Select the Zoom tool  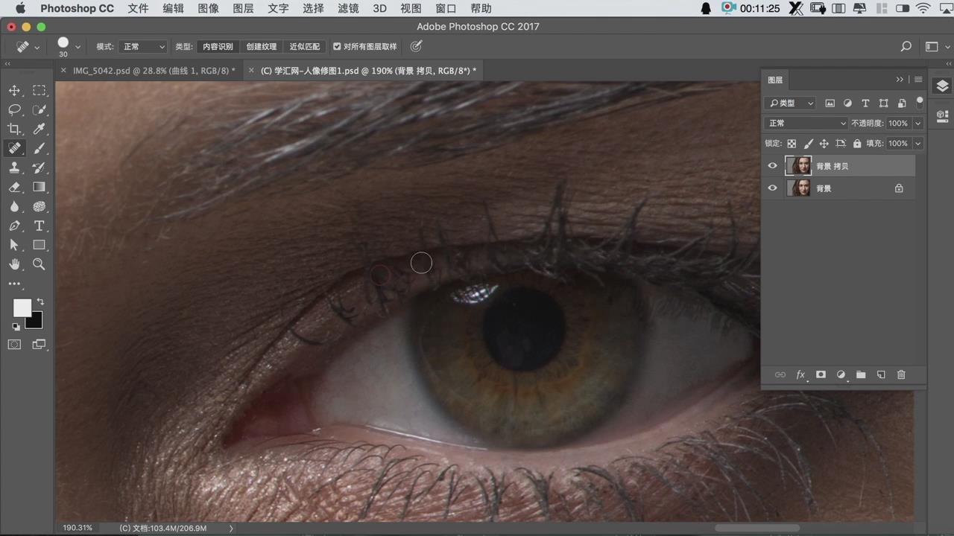coord(40,264)
